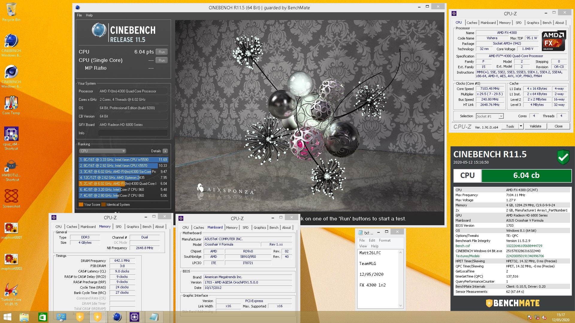Open Graphics tab in the Mainboard CPU-Z window
This screenshot has width=575, height=323.
260,228
